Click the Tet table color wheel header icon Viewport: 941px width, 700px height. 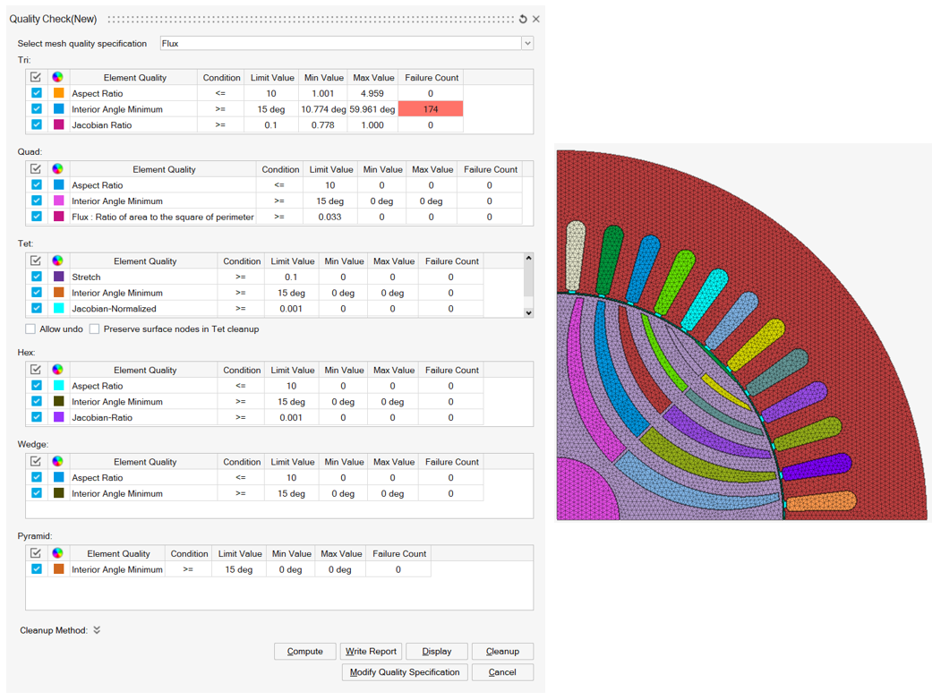(57, 261)
